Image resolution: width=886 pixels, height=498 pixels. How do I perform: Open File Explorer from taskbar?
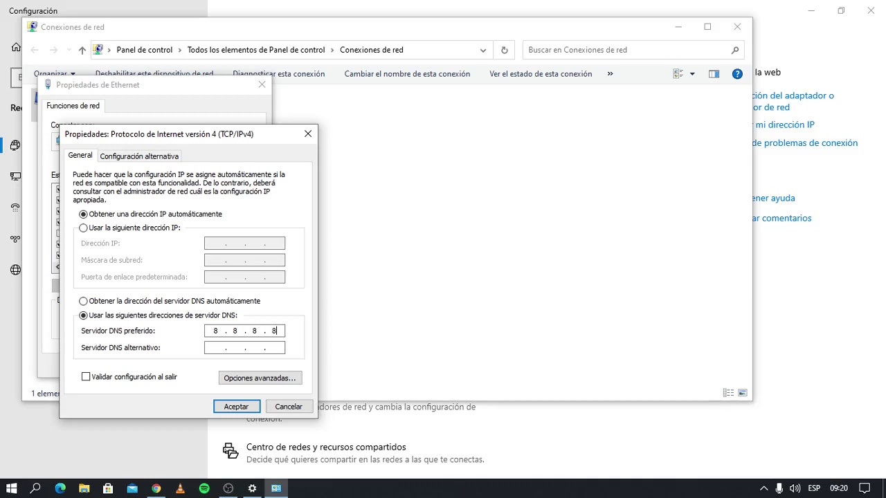pyautogui.click(x=84, y=488)
